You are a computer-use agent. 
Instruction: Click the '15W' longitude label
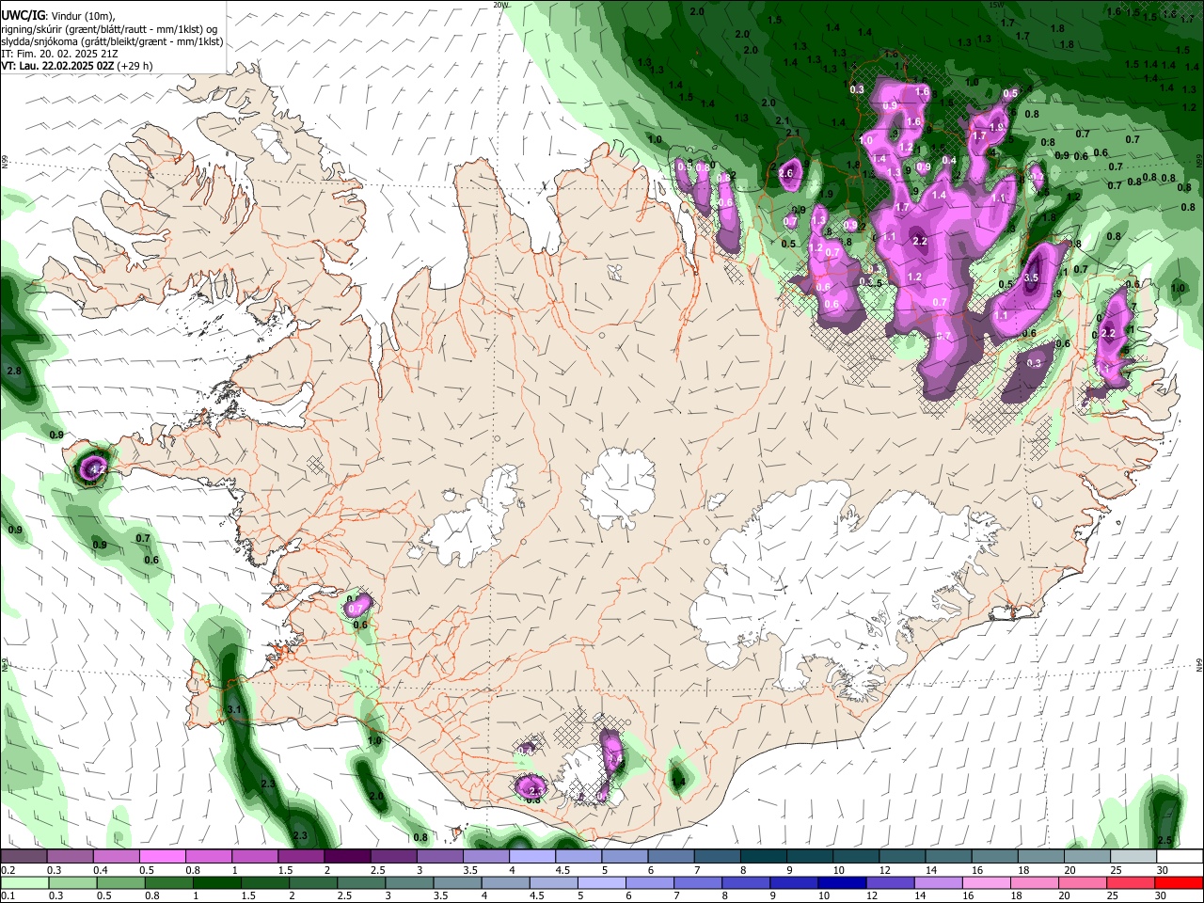[x=997, y=5]
